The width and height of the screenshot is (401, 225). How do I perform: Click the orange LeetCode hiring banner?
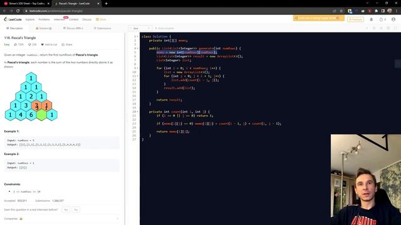coord(319,18)
